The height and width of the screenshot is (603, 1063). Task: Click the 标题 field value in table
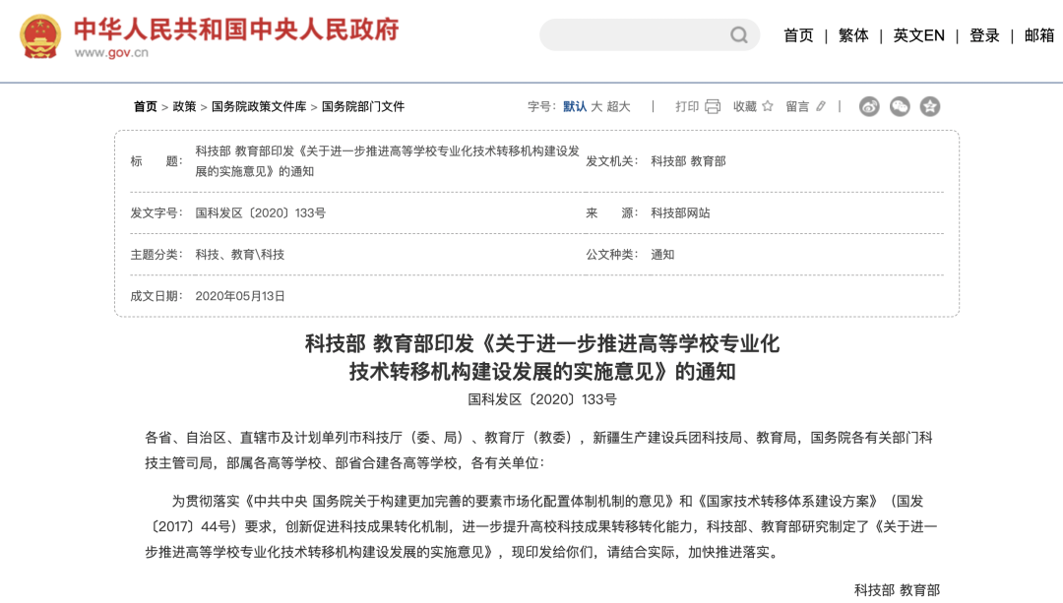point(387,161)
